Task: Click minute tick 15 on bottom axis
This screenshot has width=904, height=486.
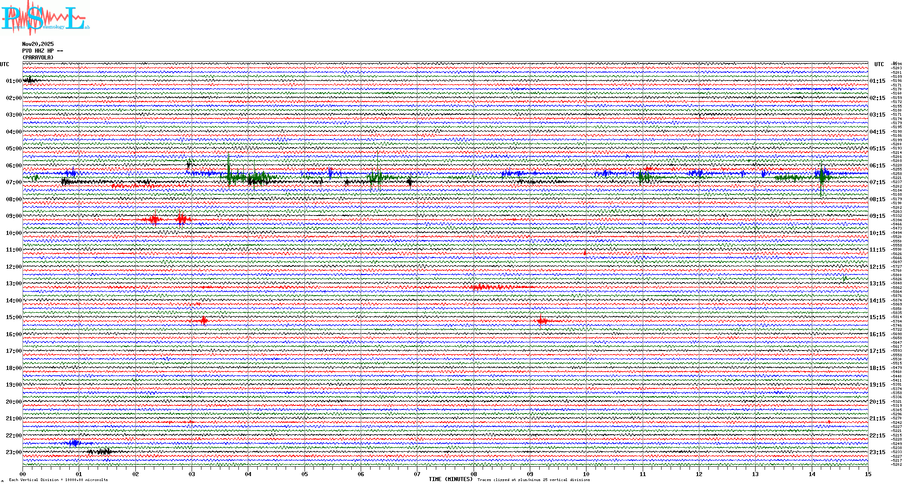Action: click(868, 474)
